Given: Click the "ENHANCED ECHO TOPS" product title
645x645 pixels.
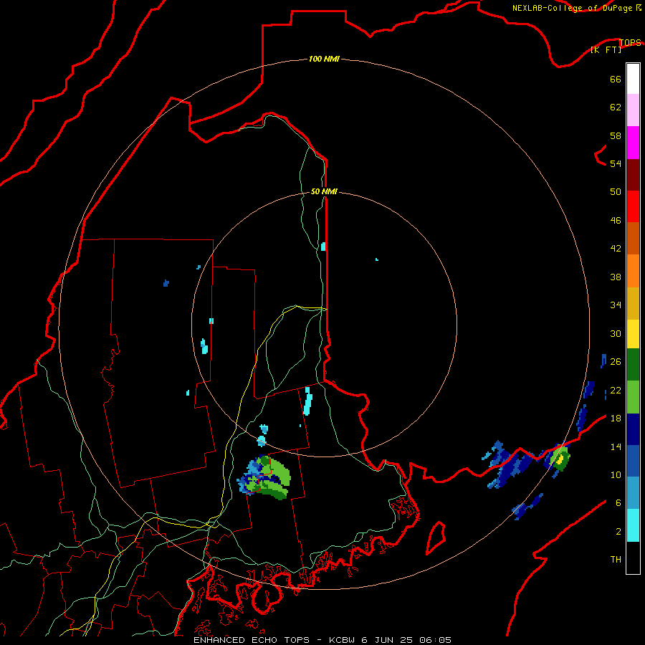Looking at the screenshot, I should [x=252, y=640].
